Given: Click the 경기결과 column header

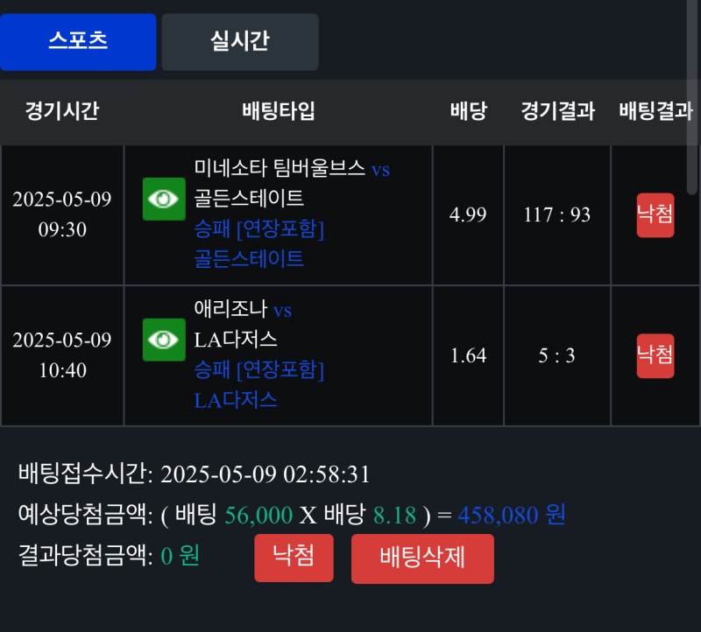Looking at the screenshot, I should click(x=557, y=111).
